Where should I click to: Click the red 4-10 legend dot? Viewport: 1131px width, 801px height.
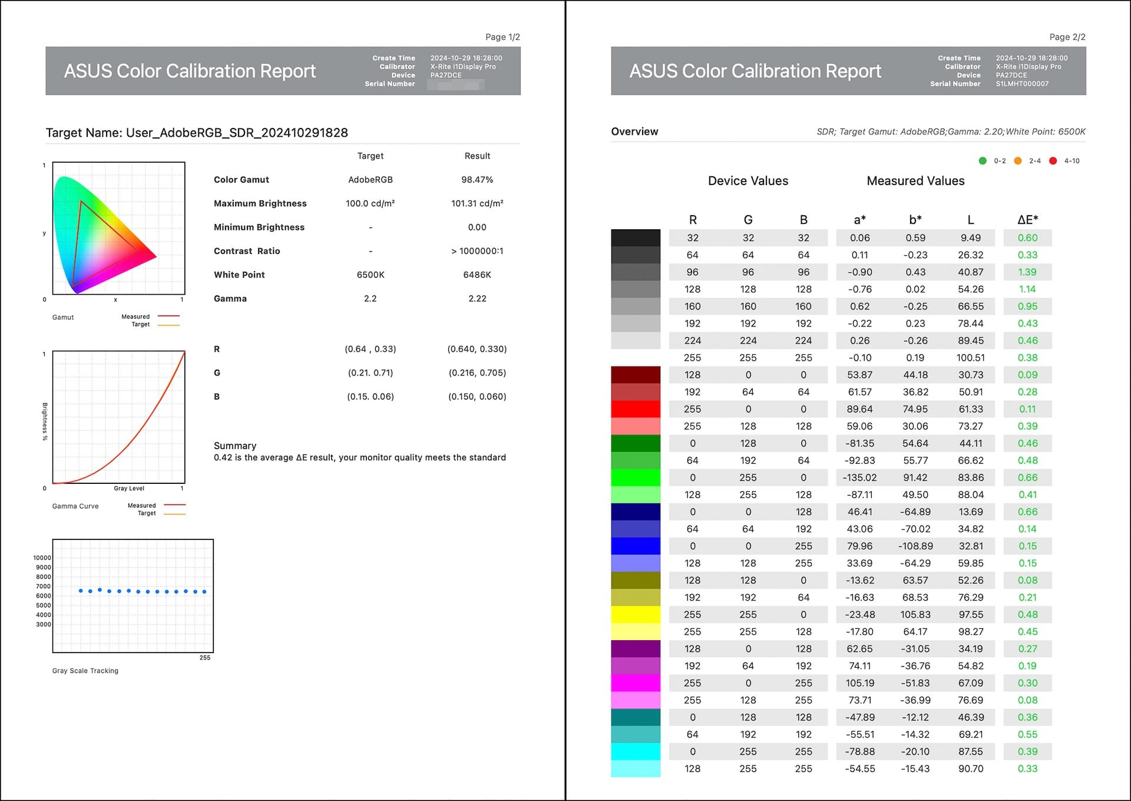pos(1053,161)
